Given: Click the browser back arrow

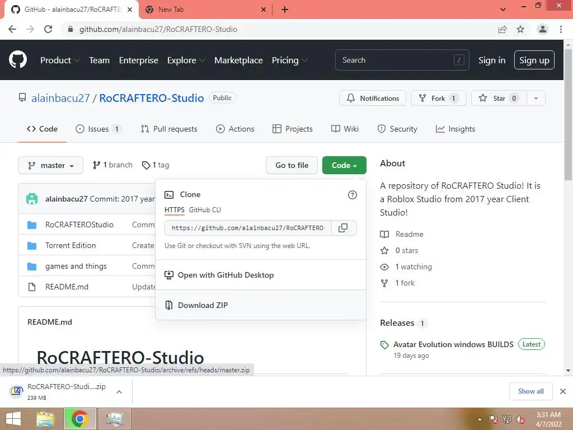Looking at the screenshot, I should point(12,29).
